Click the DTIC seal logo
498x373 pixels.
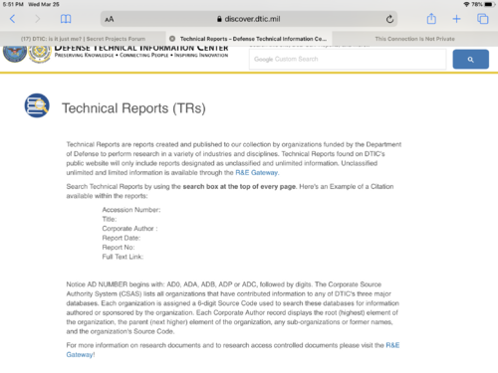pyautogui.click(x=40, y=54)
